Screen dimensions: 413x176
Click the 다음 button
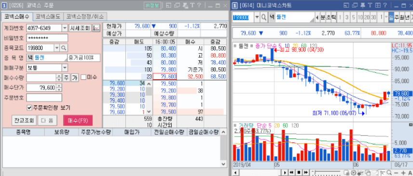(47, 121)
